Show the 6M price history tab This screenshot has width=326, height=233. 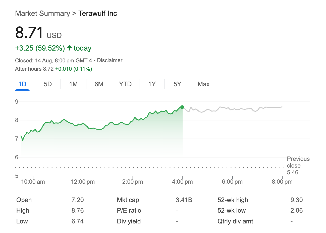pos(99,84)
